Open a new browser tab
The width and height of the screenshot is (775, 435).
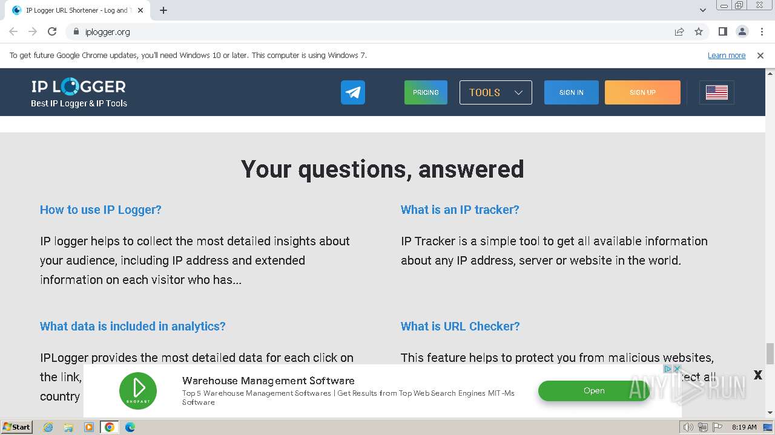[163, 10]
